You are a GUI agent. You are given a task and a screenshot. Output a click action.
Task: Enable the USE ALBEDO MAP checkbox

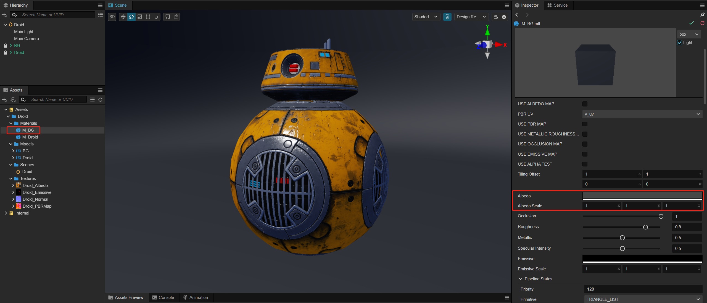pos(585,104)
